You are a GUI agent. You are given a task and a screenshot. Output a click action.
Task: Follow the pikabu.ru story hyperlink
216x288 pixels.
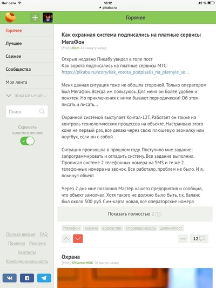click(x=125, y=72)
